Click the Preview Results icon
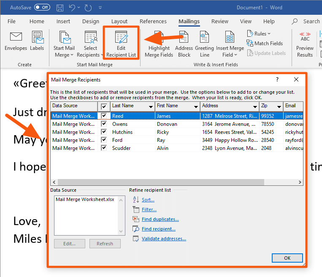 (x=305, y=37)
